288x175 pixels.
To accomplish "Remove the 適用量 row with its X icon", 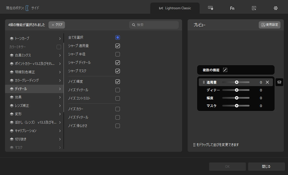I will [x=267, y=82].
